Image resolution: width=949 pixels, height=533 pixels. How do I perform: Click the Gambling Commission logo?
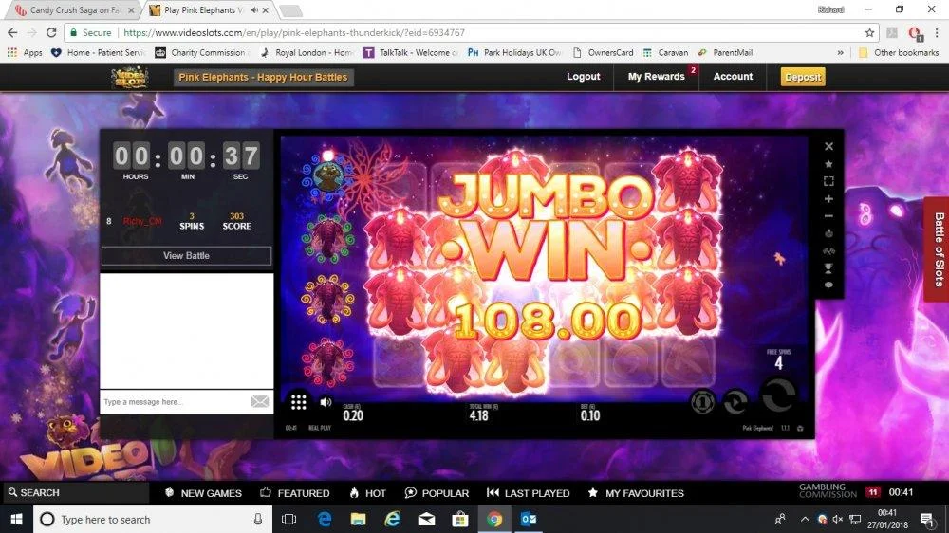828,490
